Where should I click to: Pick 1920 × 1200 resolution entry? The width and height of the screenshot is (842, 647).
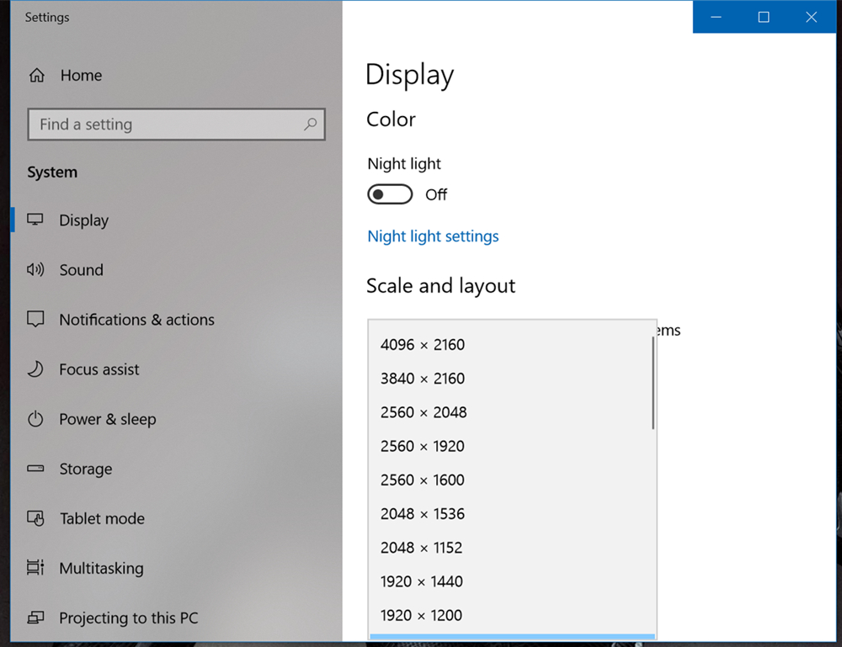(x=421, y=616)
